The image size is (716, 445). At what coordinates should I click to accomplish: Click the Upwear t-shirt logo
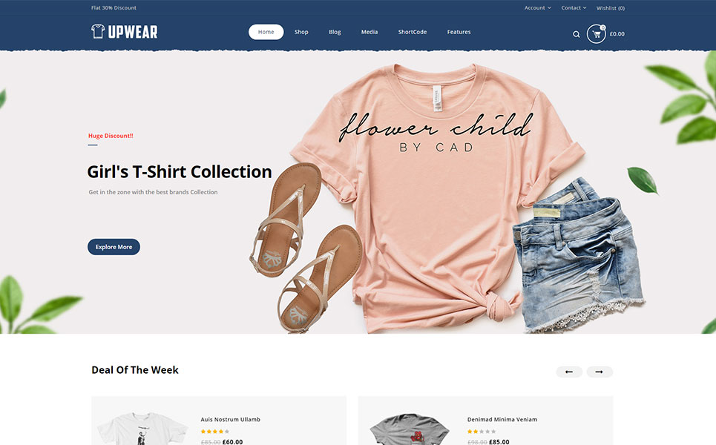(x=124, y=31)
